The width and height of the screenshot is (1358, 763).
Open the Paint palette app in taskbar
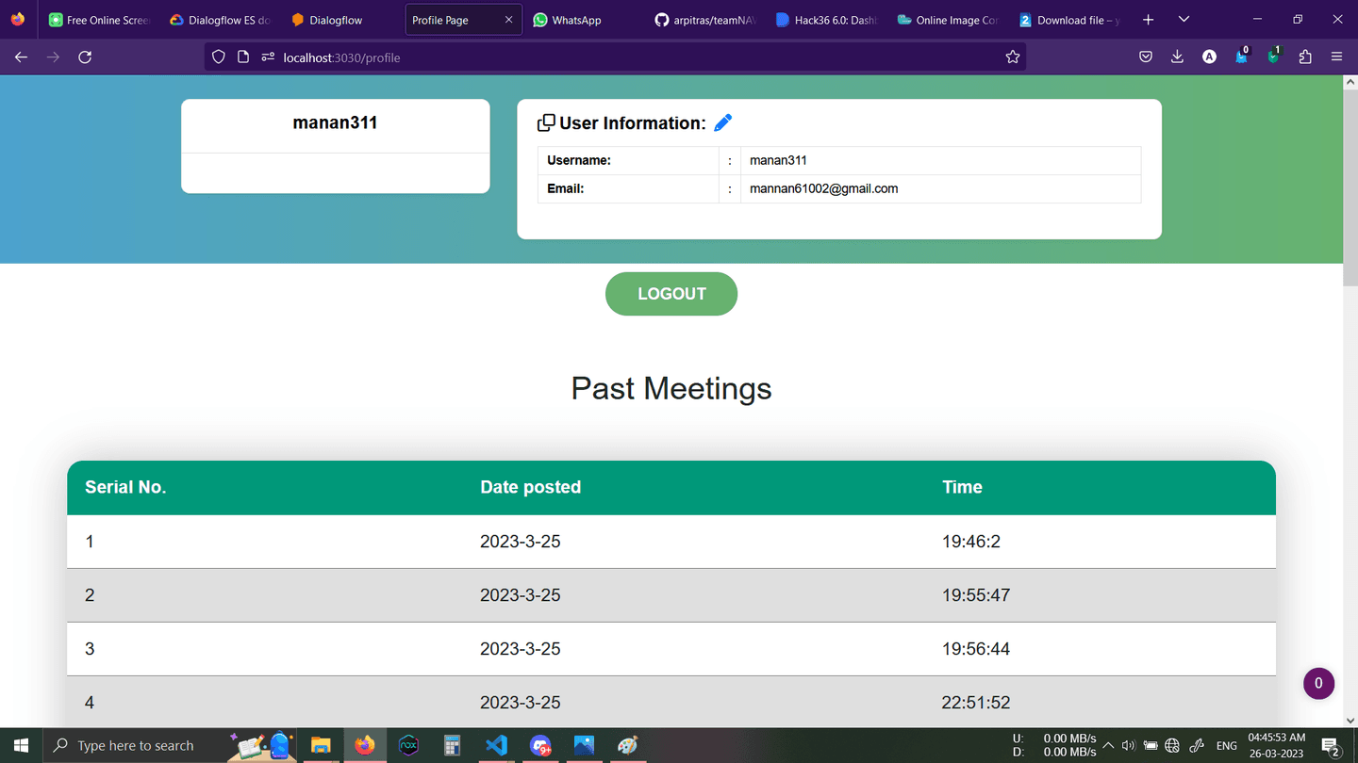(x=628, y=745)
